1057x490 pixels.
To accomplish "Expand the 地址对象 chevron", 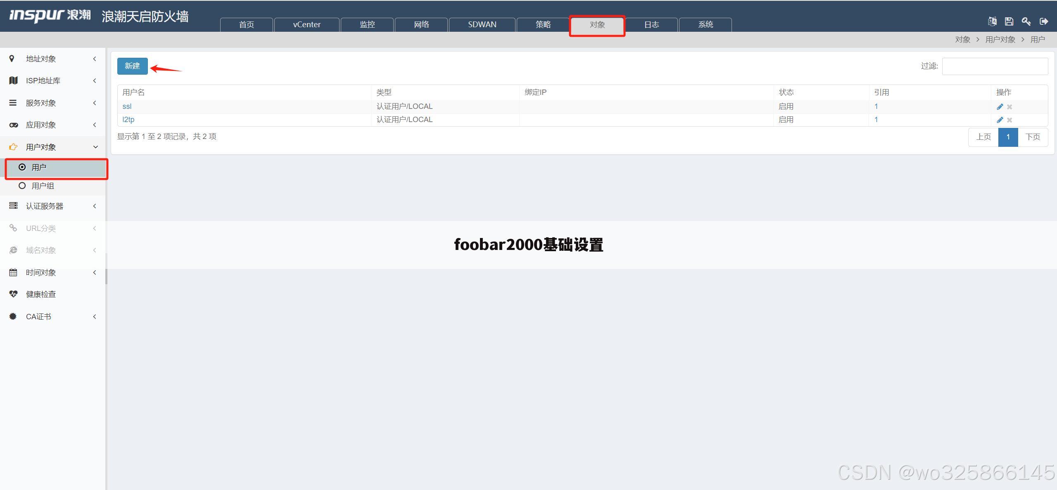I will (x=95, y=59).
